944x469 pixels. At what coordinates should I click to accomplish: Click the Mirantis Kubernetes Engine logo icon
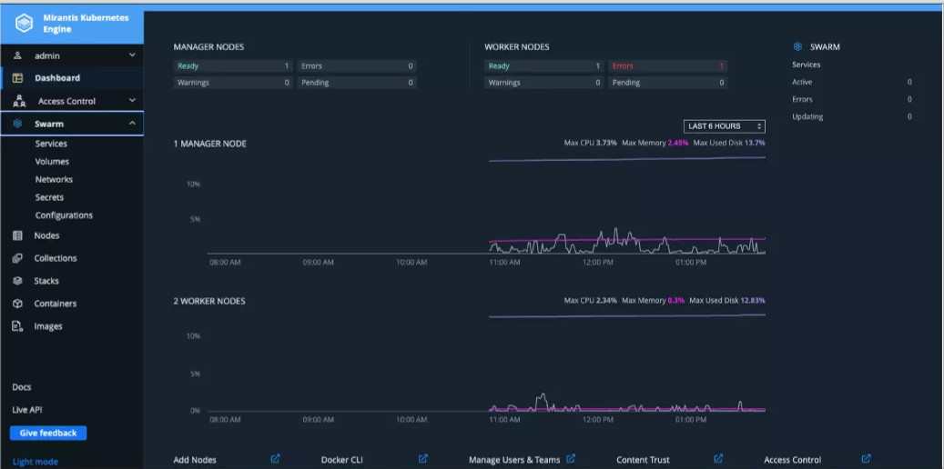coord(24,24)
